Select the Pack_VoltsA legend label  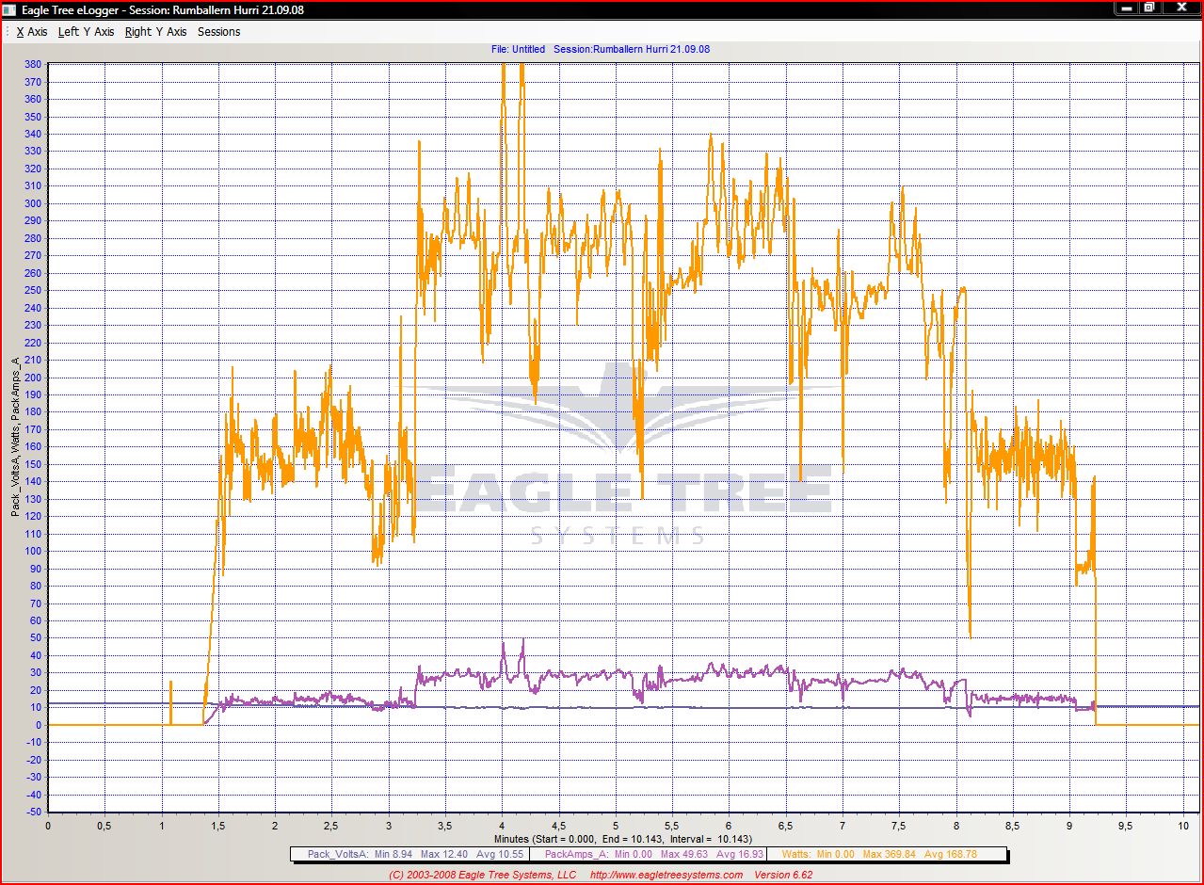pyautogui.click(x=336, y=855)
